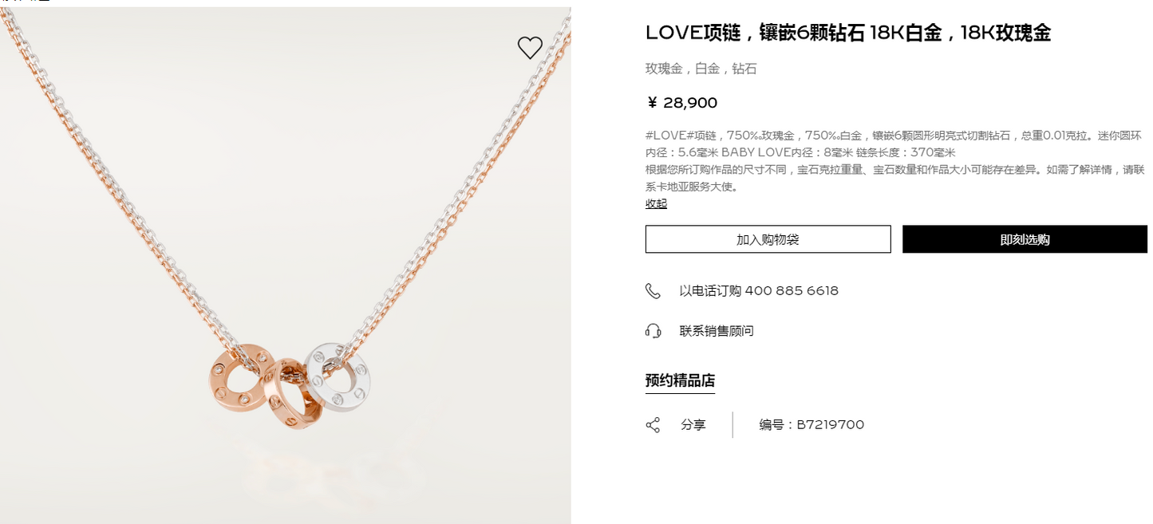Screen dimensions: 1153x524
Task: Select the 分享 share label
Action: (693, 425)
